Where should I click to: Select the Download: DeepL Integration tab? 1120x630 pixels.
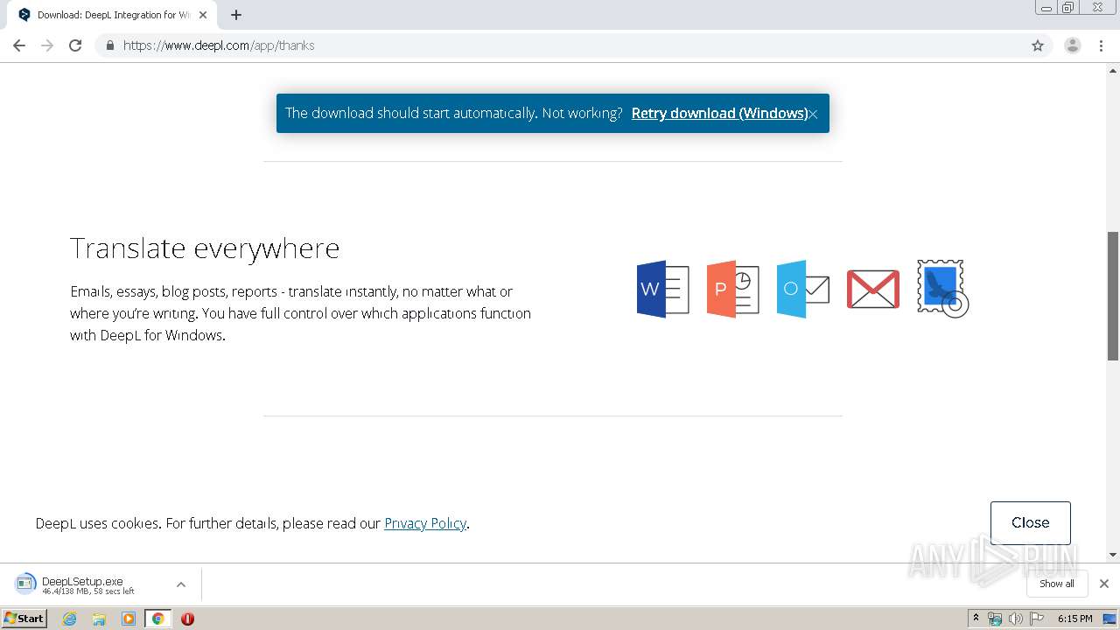tap(112, 15)
